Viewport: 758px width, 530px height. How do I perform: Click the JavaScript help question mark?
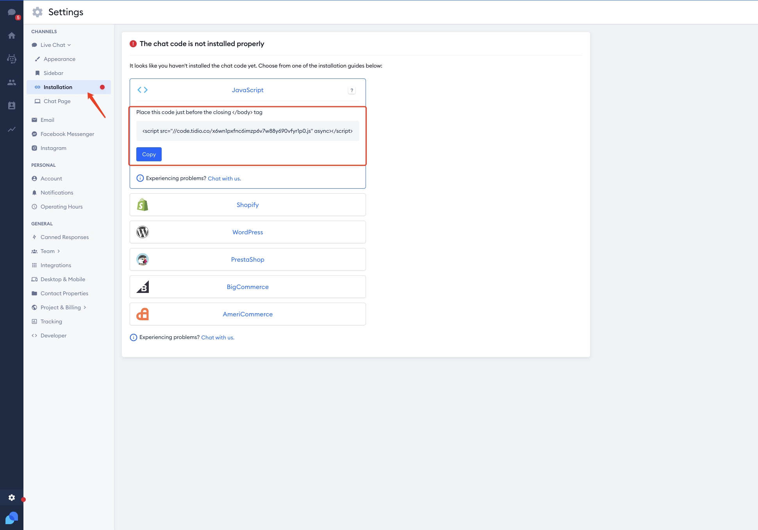click(x=352, y=90)
